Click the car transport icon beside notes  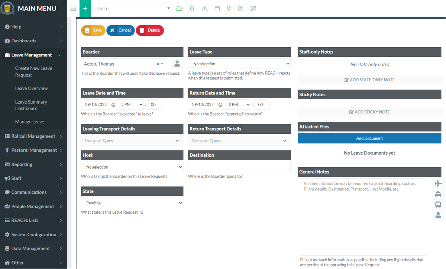coord(438,194)
